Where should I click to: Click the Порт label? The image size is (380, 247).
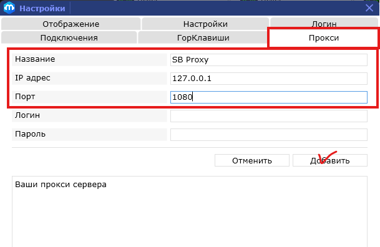(x=25, y=97)
